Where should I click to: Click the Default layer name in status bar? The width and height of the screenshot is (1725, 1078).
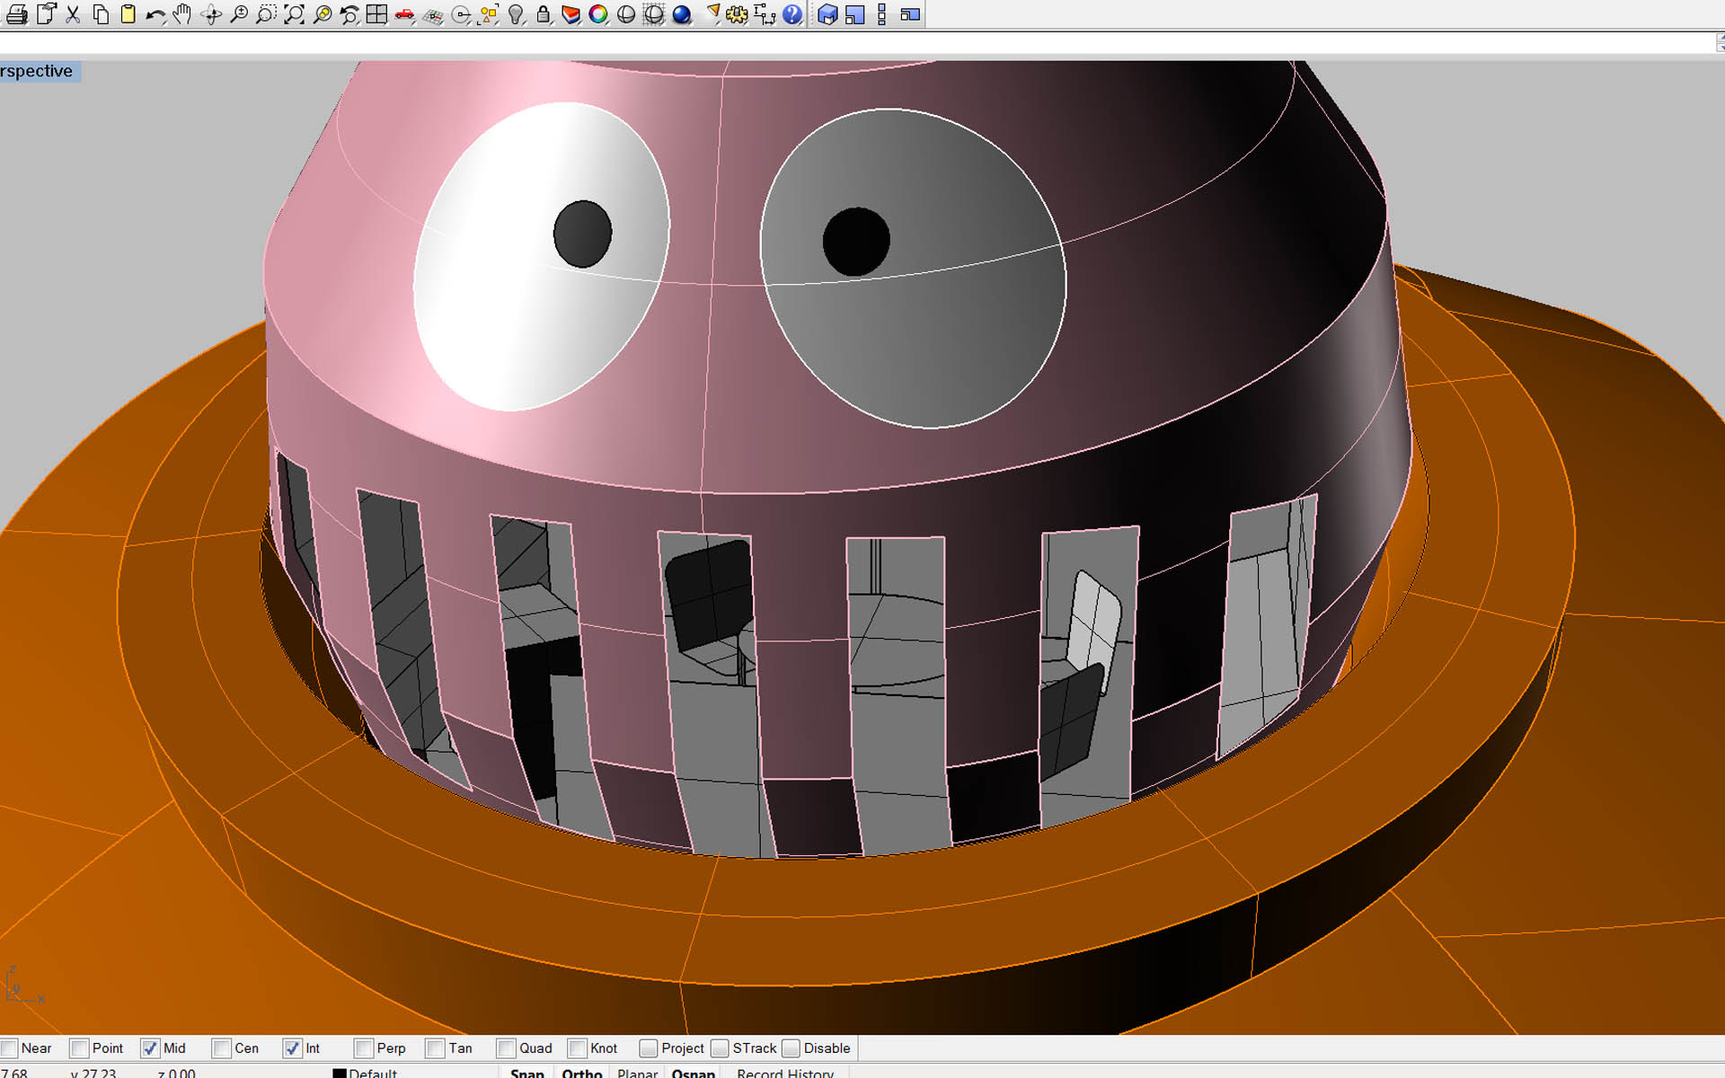point(373,1073)
